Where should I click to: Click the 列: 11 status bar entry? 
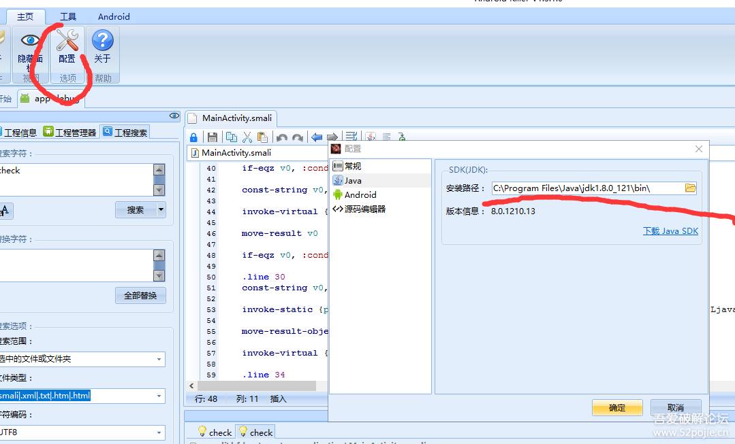click(x=247, y=399)
